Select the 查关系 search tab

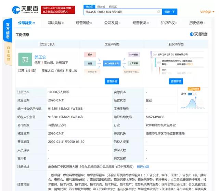pos(113,7)
